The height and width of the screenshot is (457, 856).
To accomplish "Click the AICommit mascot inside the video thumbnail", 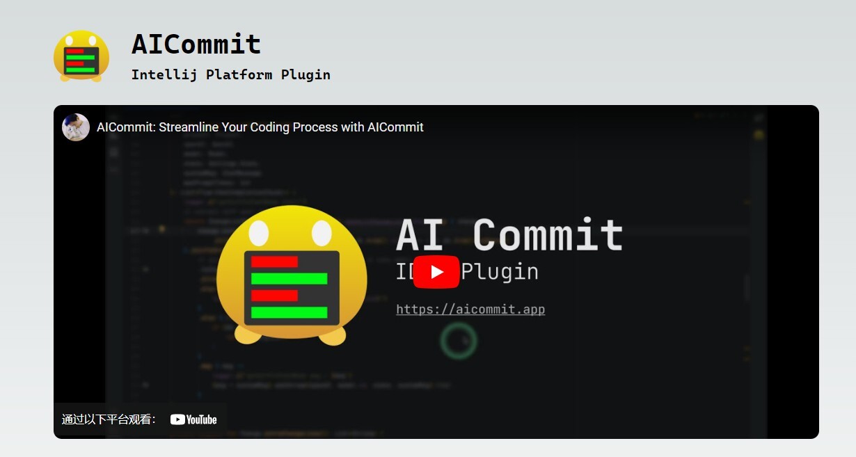I will [292, 278].
